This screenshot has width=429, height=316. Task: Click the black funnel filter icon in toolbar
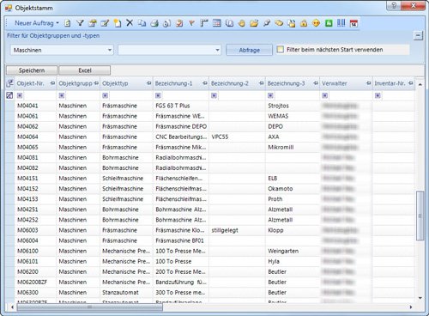pyautogui.click(x=80, y=23)
